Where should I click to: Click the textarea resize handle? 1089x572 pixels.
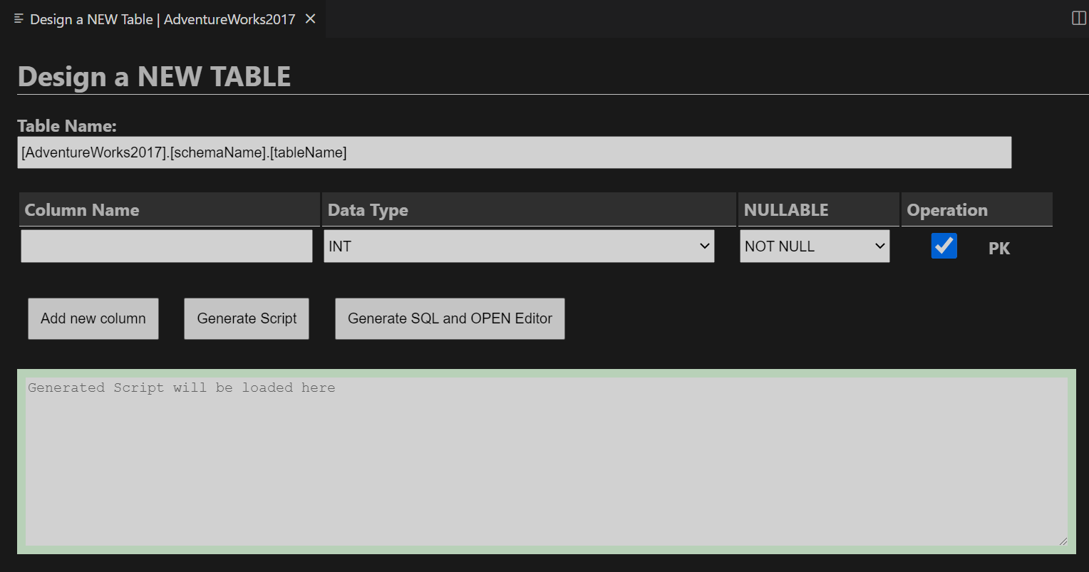(1062, 541)
